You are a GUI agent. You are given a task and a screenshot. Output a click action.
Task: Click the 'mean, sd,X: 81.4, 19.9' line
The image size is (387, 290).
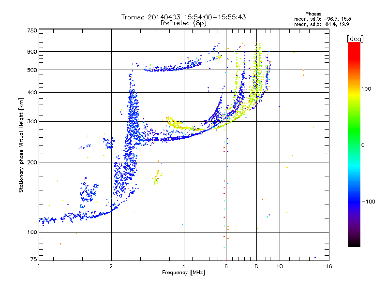(x=322, y=24)
